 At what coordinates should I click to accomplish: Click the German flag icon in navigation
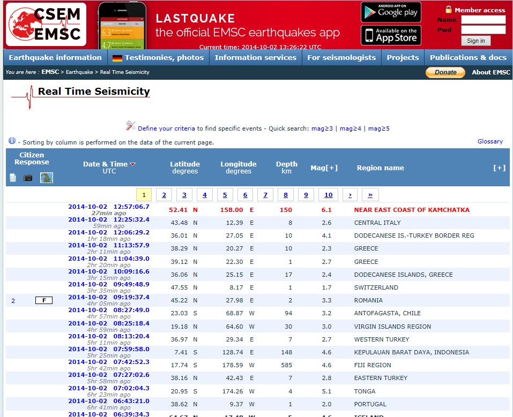point(117,58)
